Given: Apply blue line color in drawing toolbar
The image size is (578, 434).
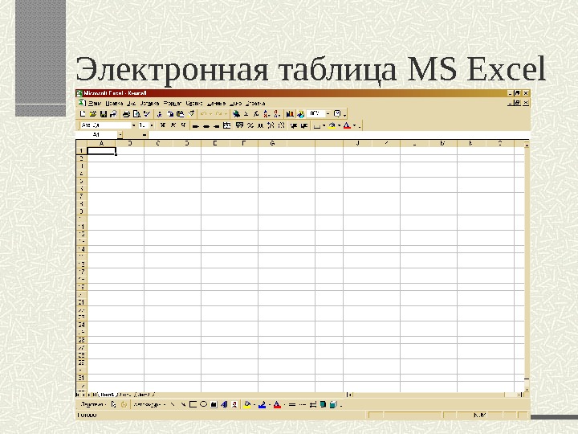Looking at the screenshot, I should pos(262,404).
